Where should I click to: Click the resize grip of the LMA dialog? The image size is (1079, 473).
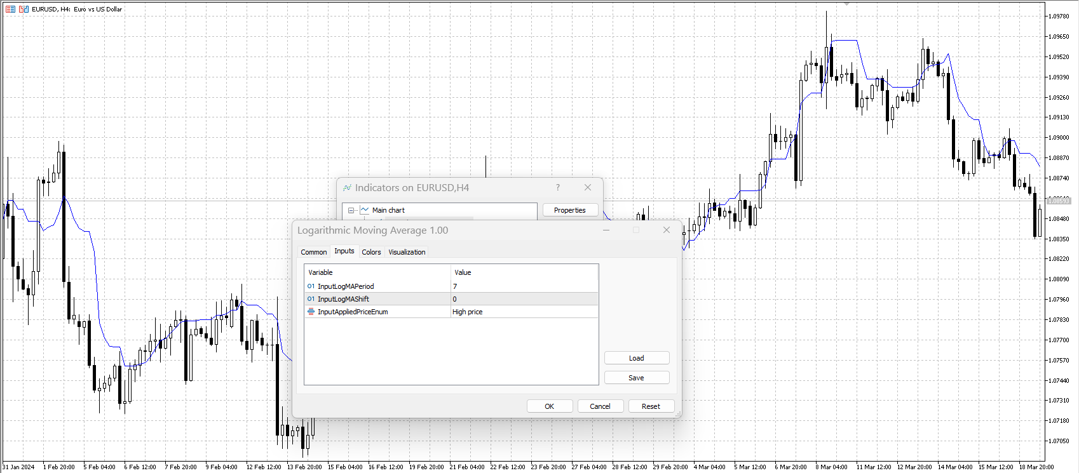678,414
